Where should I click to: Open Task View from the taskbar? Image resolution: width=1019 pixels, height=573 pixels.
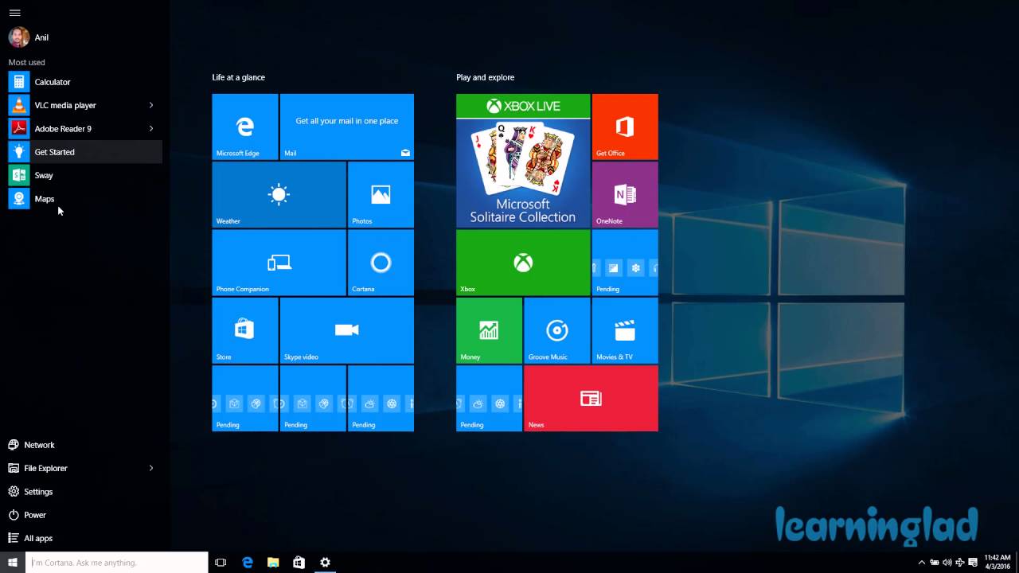click(x=221, y=562)
